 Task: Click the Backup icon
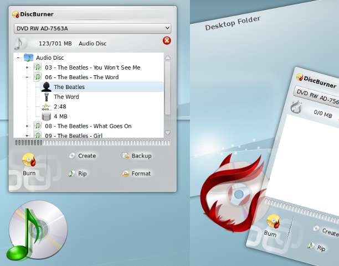(125, 155)
